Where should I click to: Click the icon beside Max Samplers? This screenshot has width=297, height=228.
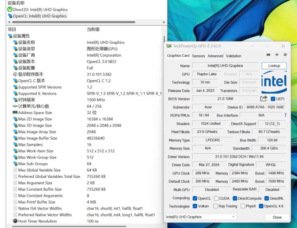point(15,144)
